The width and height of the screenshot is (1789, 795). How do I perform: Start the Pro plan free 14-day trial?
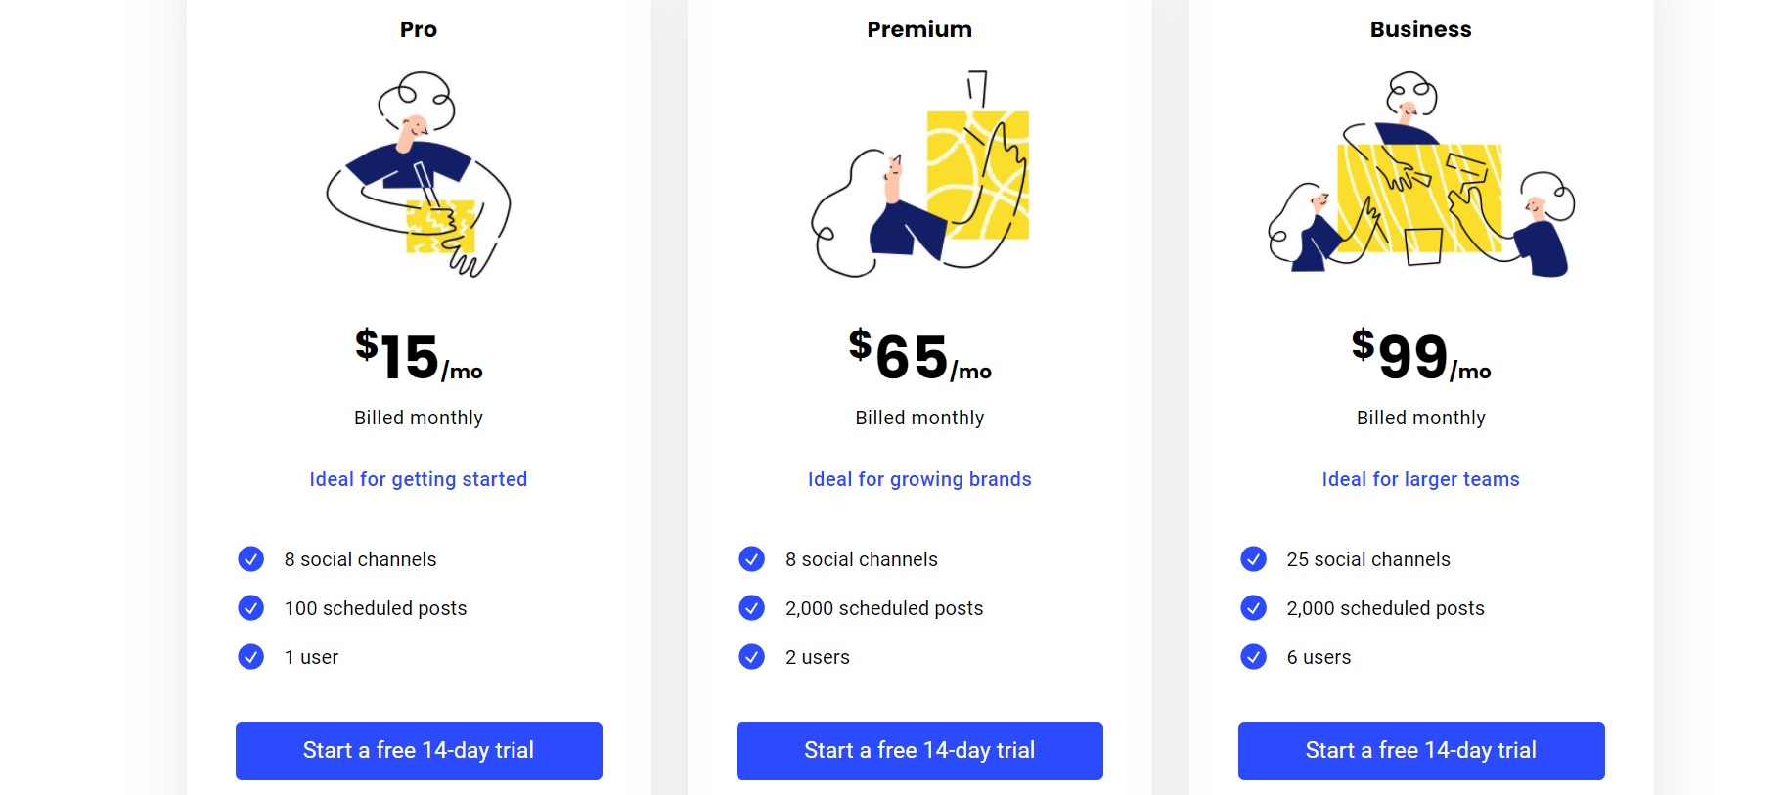[419, 751]
